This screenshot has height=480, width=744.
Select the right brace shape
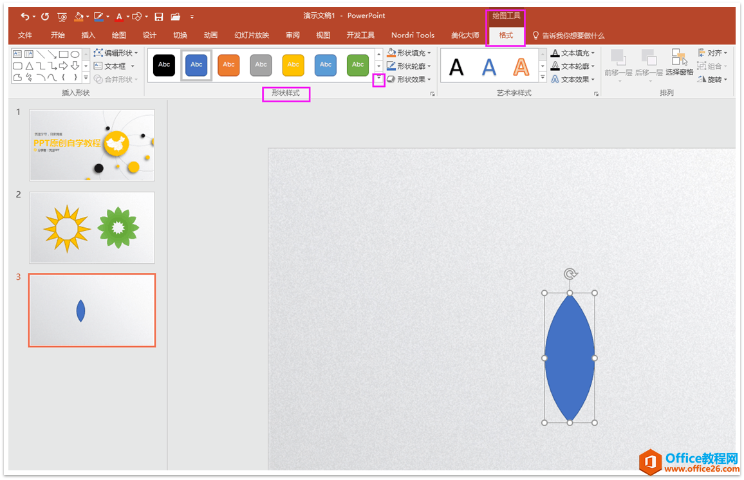[75, 77]
